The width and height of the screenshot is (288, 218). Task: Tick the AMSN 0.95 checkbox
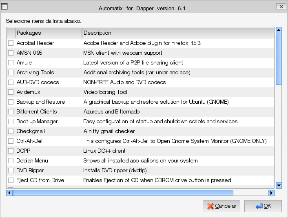tap(11, 53)
